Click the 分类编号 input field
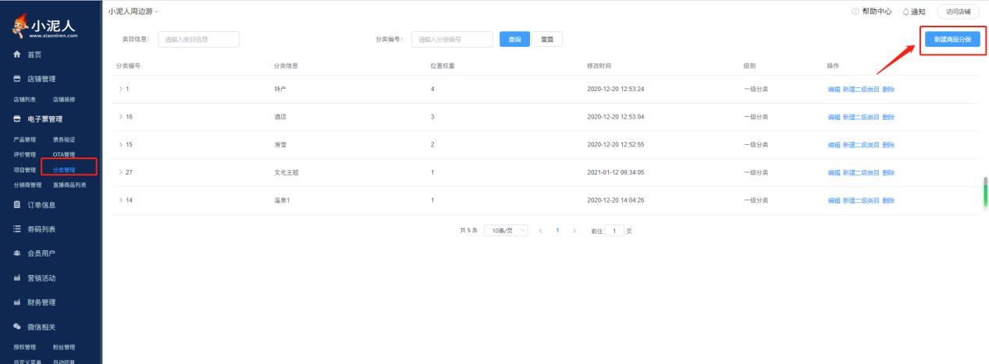This screenshot has width=989, height=364. pyautogui.click(x=452, y=39)
